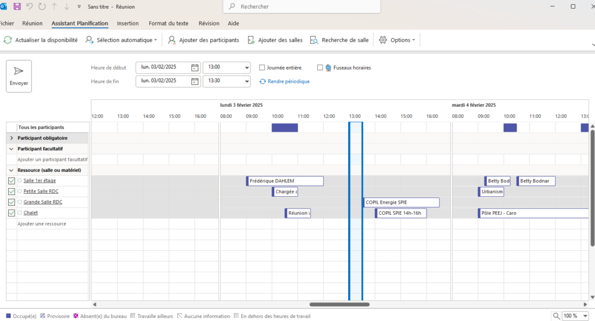Open start date calendar picker icon
This screenshot has height=321, width=595.
[195, 67]
